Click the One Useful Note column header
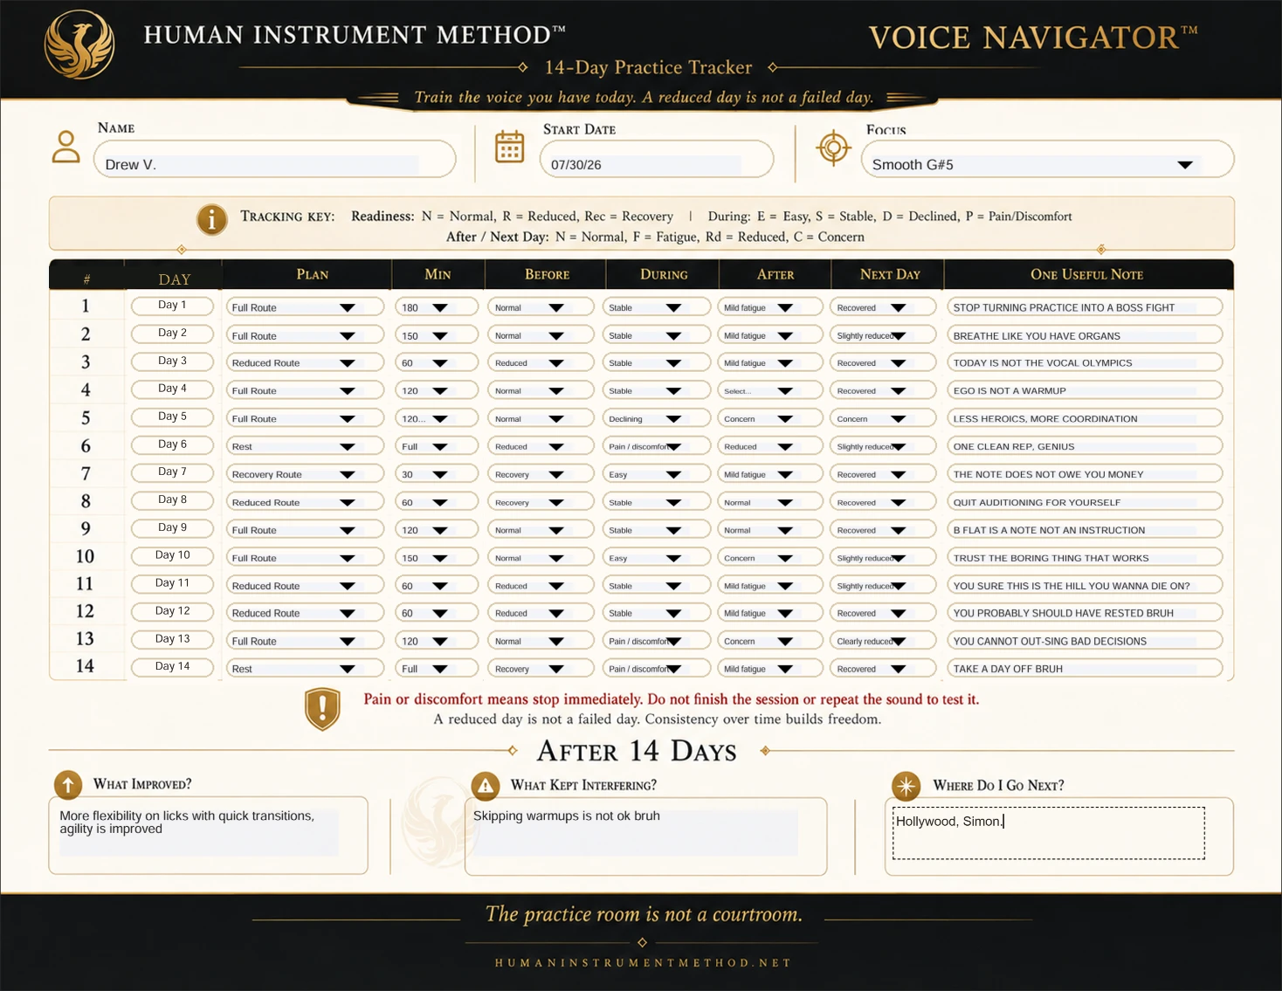 [1086, 274]
